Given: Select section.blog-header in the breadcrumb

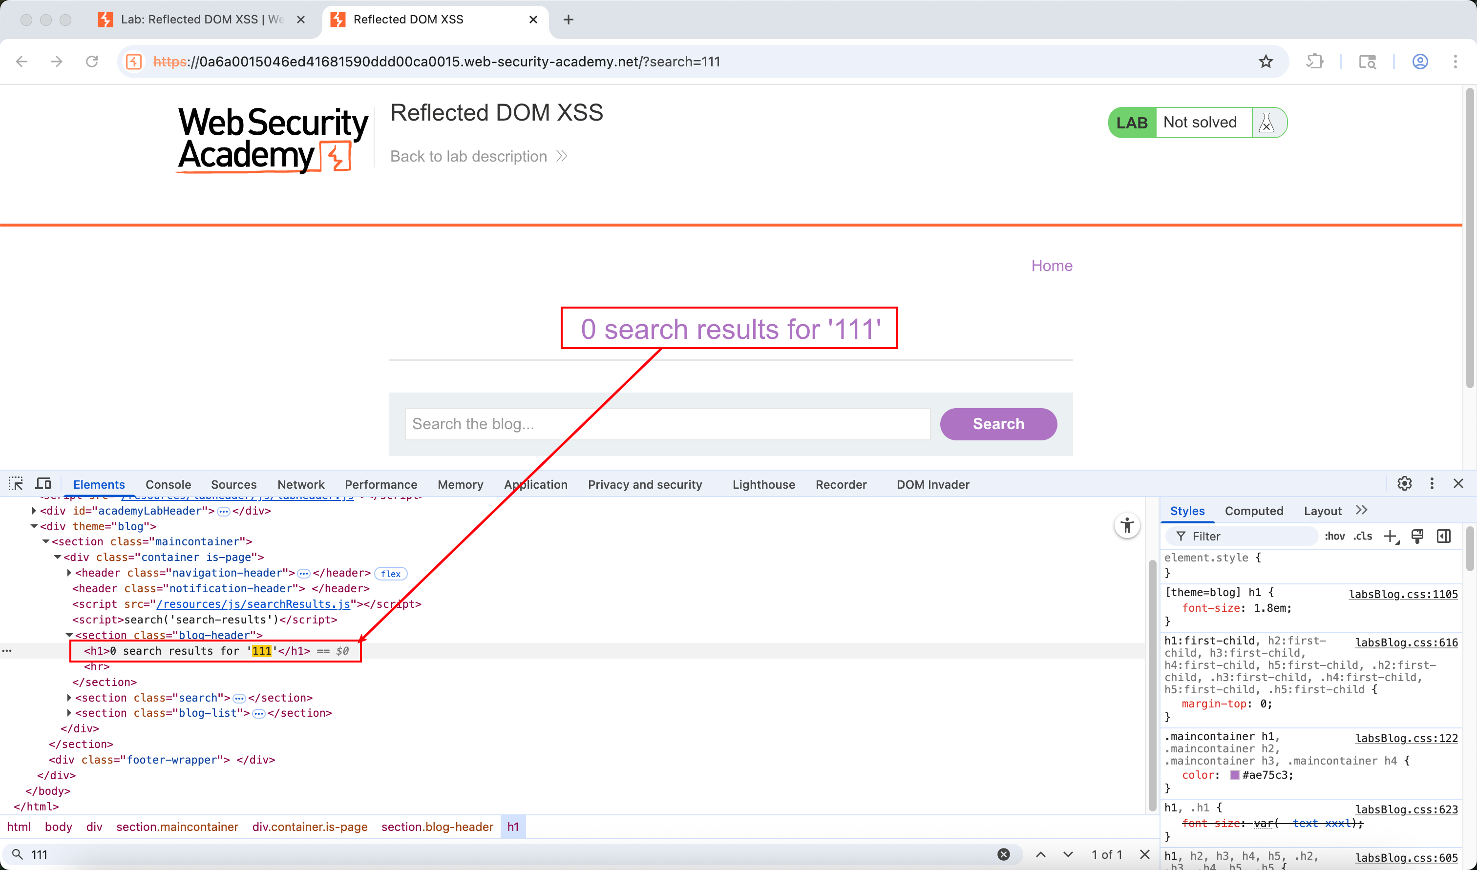Looking at the screenshot, I should tap(437, 827).
